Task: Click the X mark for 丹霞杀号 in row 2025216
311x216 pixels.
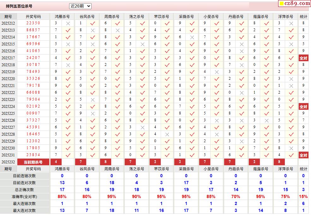Action: [242, 51]
